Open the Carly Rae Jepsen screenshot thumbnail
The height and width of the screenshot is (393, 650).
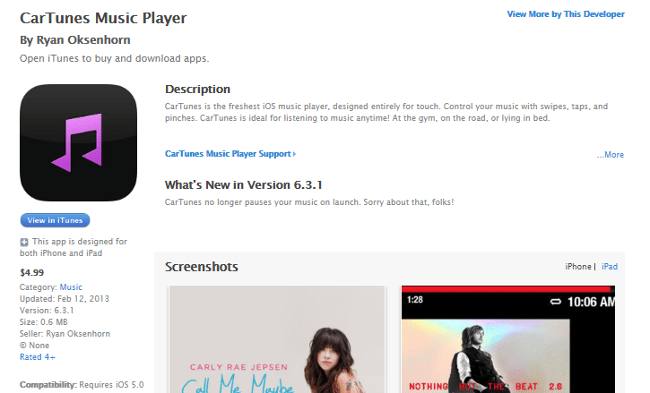(x=277, y=339)
